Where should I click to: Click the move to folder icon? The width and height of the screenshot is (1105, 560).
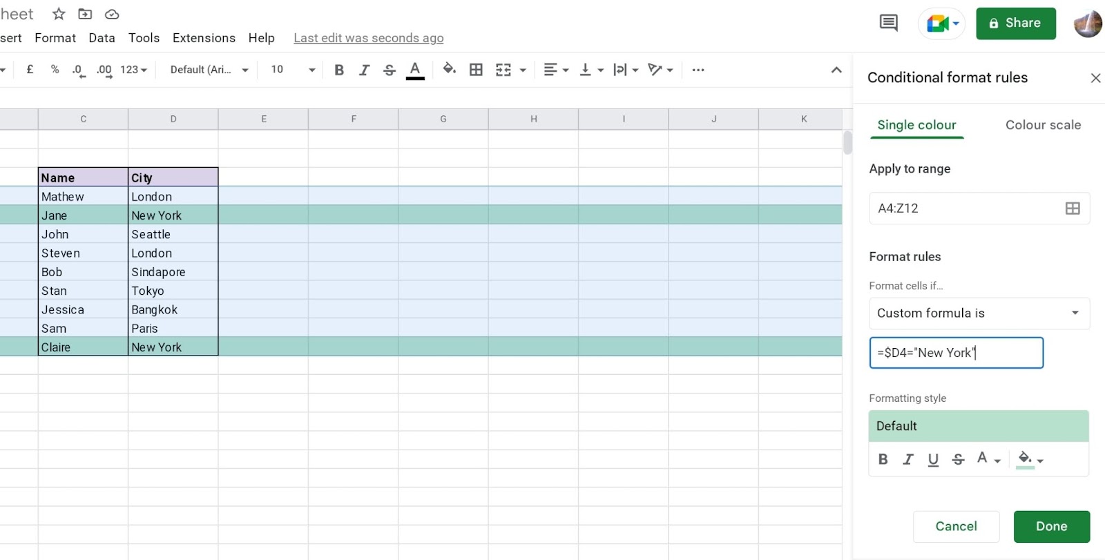point(85,14)
